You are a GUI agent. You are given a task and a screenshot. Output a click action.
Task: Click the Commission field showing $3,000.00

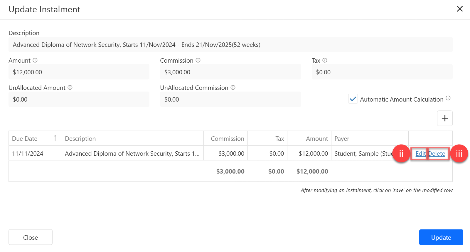230,72
